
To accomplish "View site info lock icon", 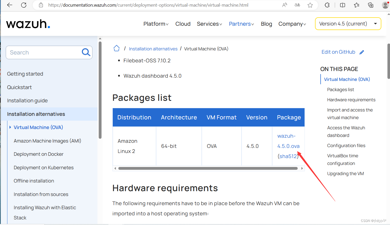I will (41, 5).
